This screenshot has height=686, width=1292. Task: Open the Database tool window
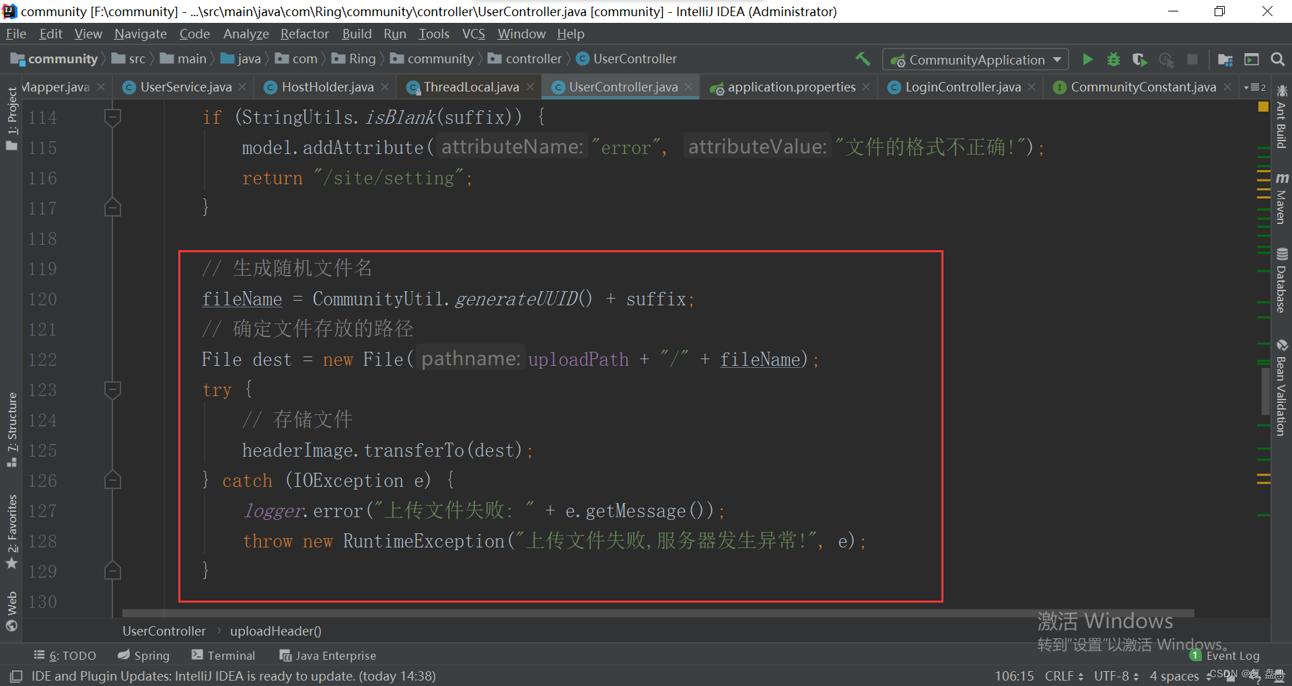(x=1281, y=280)
